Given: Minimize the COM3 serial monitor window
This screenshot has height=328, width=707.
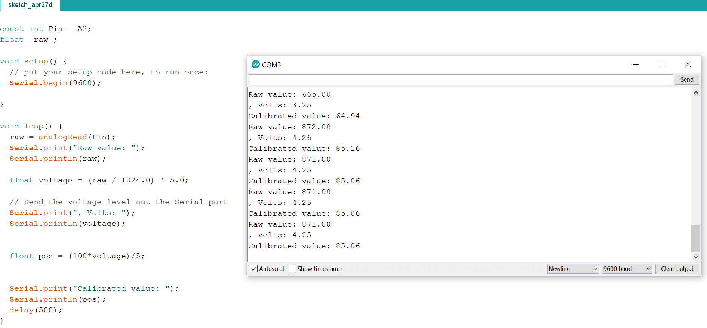Looking at the screenshot, I should click(x=636, y=65).
